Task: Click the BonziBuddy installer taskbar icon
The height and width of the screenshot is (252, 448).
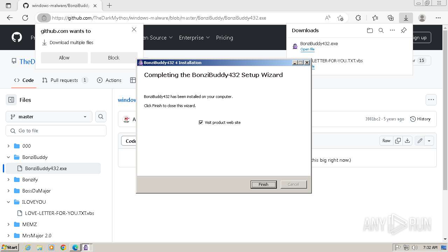Action: (86, 247)
